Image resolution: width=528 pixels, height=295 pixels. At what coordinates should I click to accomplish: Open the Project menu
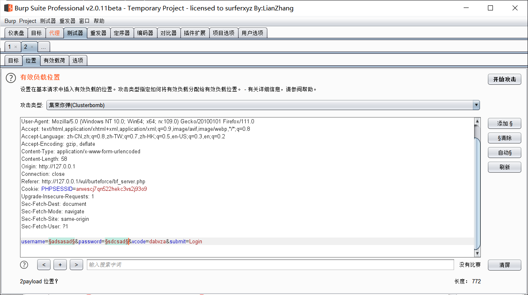click(28, 21)
